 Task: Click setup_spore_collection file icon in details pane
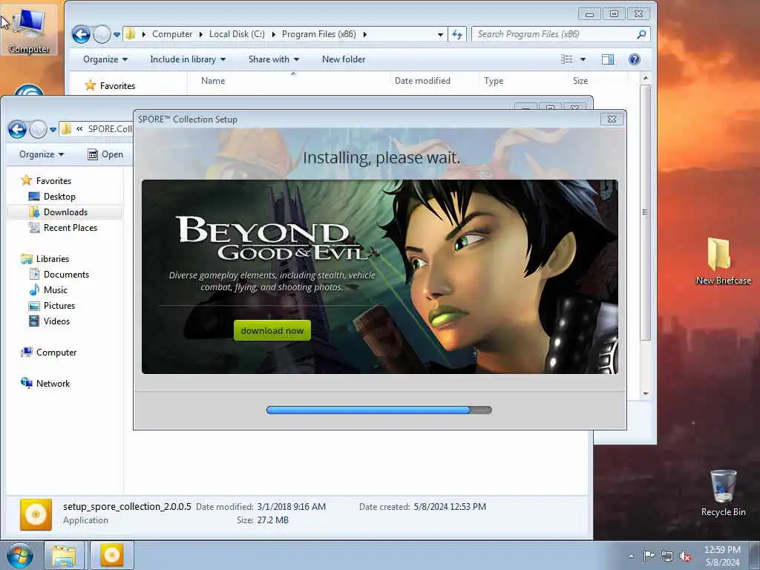click(x=36, y=514)
